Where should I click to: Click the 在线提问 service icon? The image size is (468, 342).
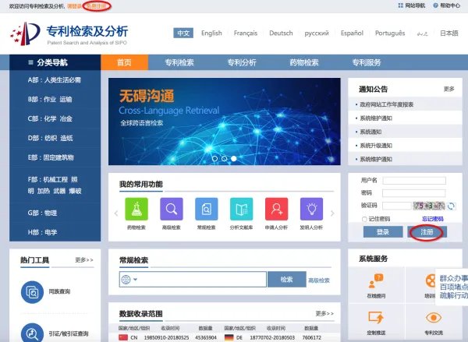click(376, 281)
